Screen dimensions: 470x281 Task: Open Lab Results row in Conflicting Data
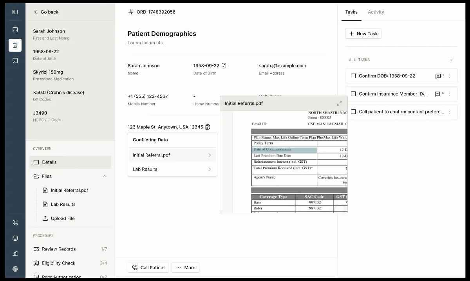tap(172, 169)
